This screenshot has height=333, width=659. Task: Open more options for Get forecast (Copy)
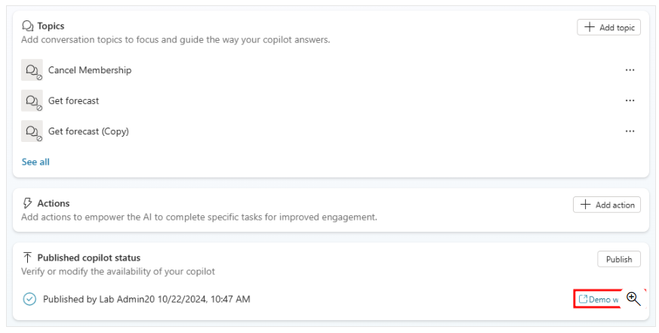coord(630,131)
